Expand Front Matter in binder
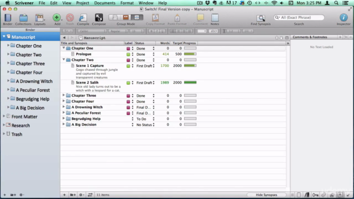The image size is (354, 199). (x=4, y=116)
